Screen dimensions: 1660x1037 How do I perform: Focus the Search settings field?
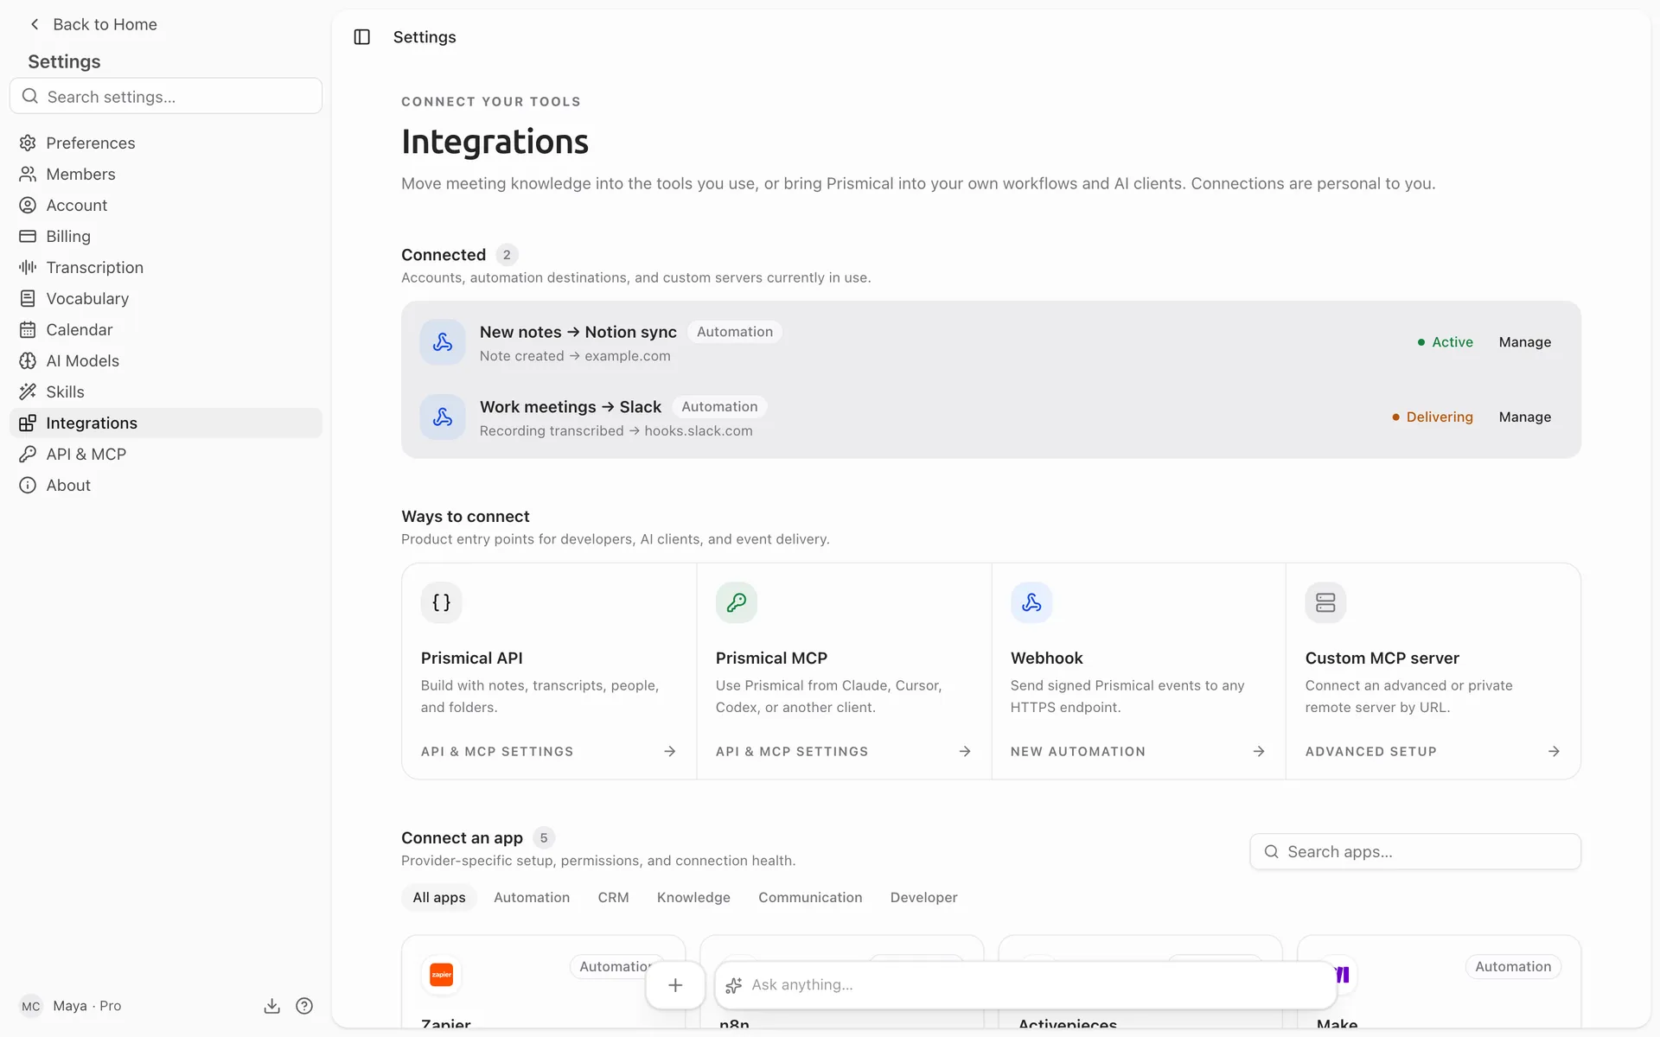[166, 96]
